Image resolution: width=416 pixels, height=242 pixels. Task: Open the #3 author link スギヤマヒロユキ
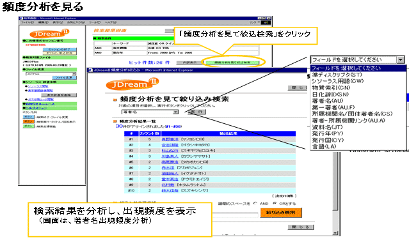pos(170,151)
